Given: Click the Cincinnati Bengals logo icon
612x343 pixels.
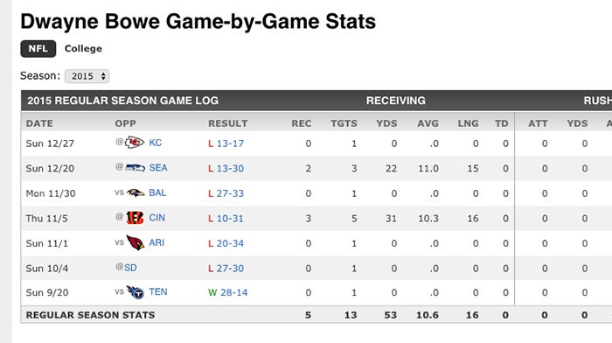Looking at the screenshot, I should [135, 218].
